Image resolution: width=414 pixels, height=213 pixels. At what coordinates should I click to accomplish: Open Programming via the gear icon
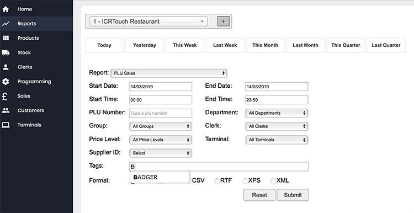tap(6, 82)
